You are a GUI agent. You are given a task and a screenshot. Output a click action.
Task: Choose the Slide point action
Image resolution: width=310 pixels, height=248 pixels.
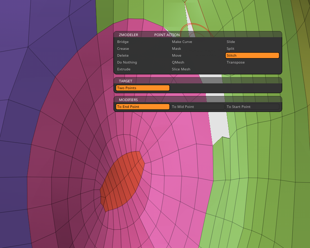click(x=231, y=42)
